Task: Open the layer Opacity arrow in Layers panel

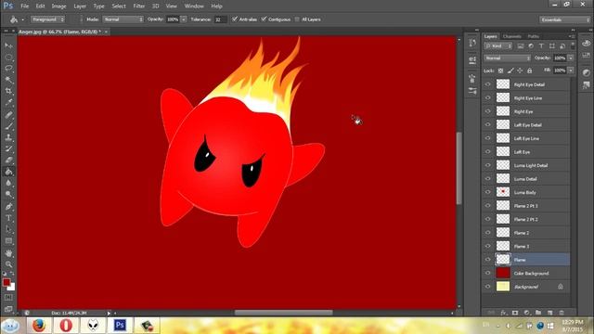Action: (571, 58)
